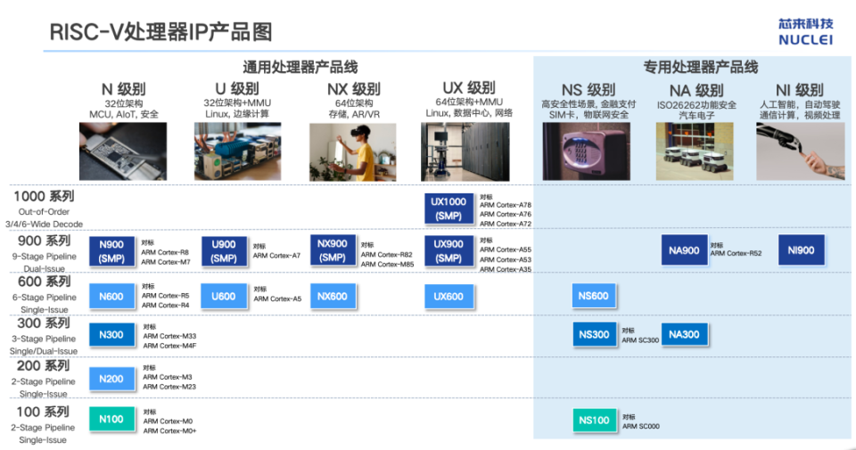Screen dimensions: 856x450
Task: Click the '100 系列' row label
Action: 43,412
